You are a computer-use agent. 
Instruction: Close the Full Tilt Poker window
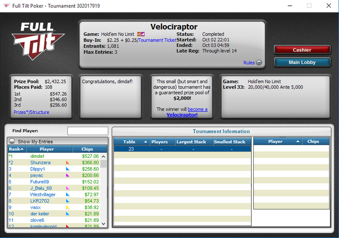click(329, 6)
